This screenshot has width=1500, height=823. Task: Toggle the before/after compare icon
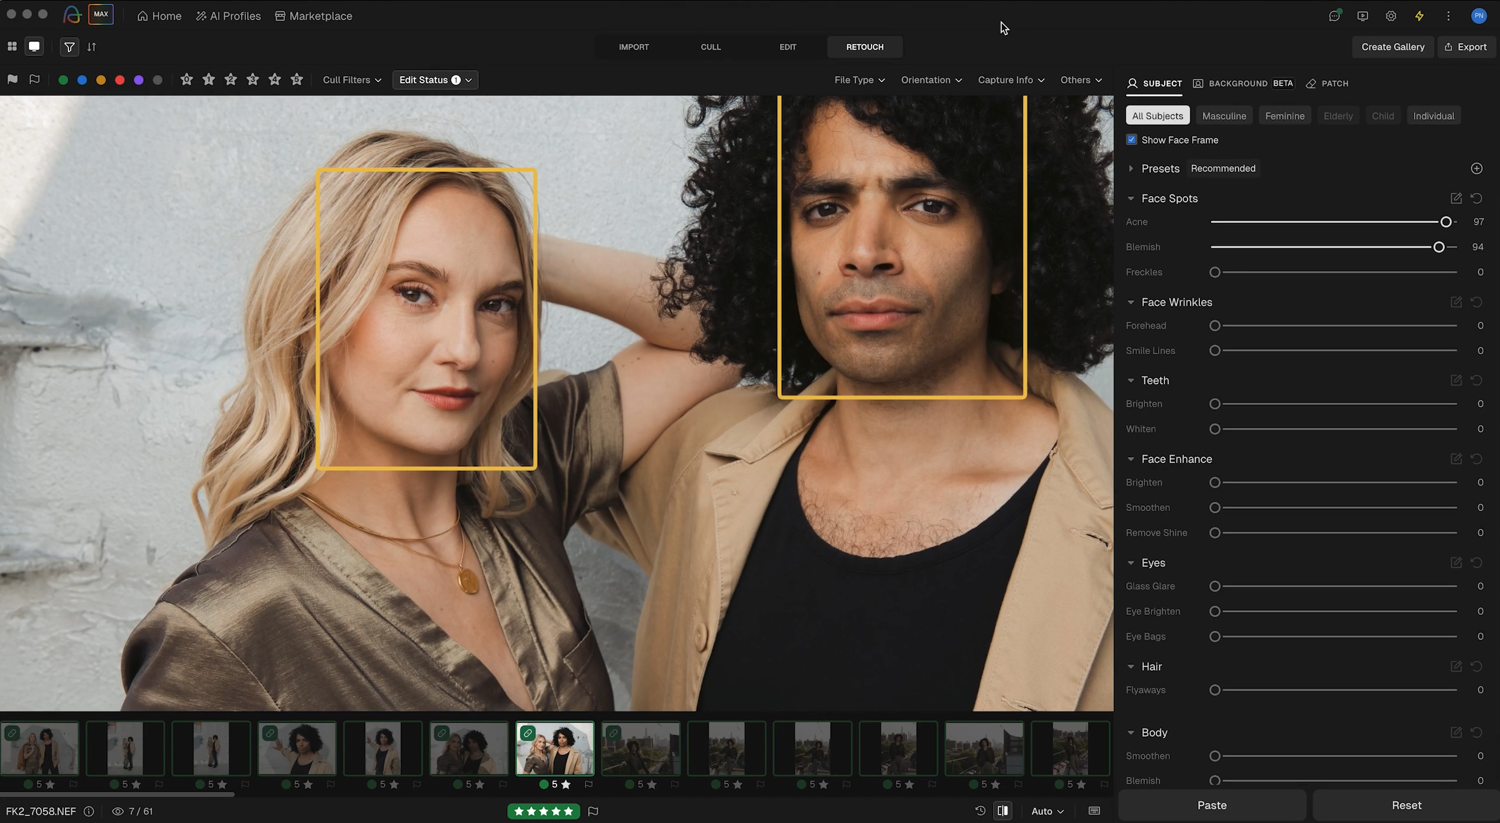(1002, 811)
